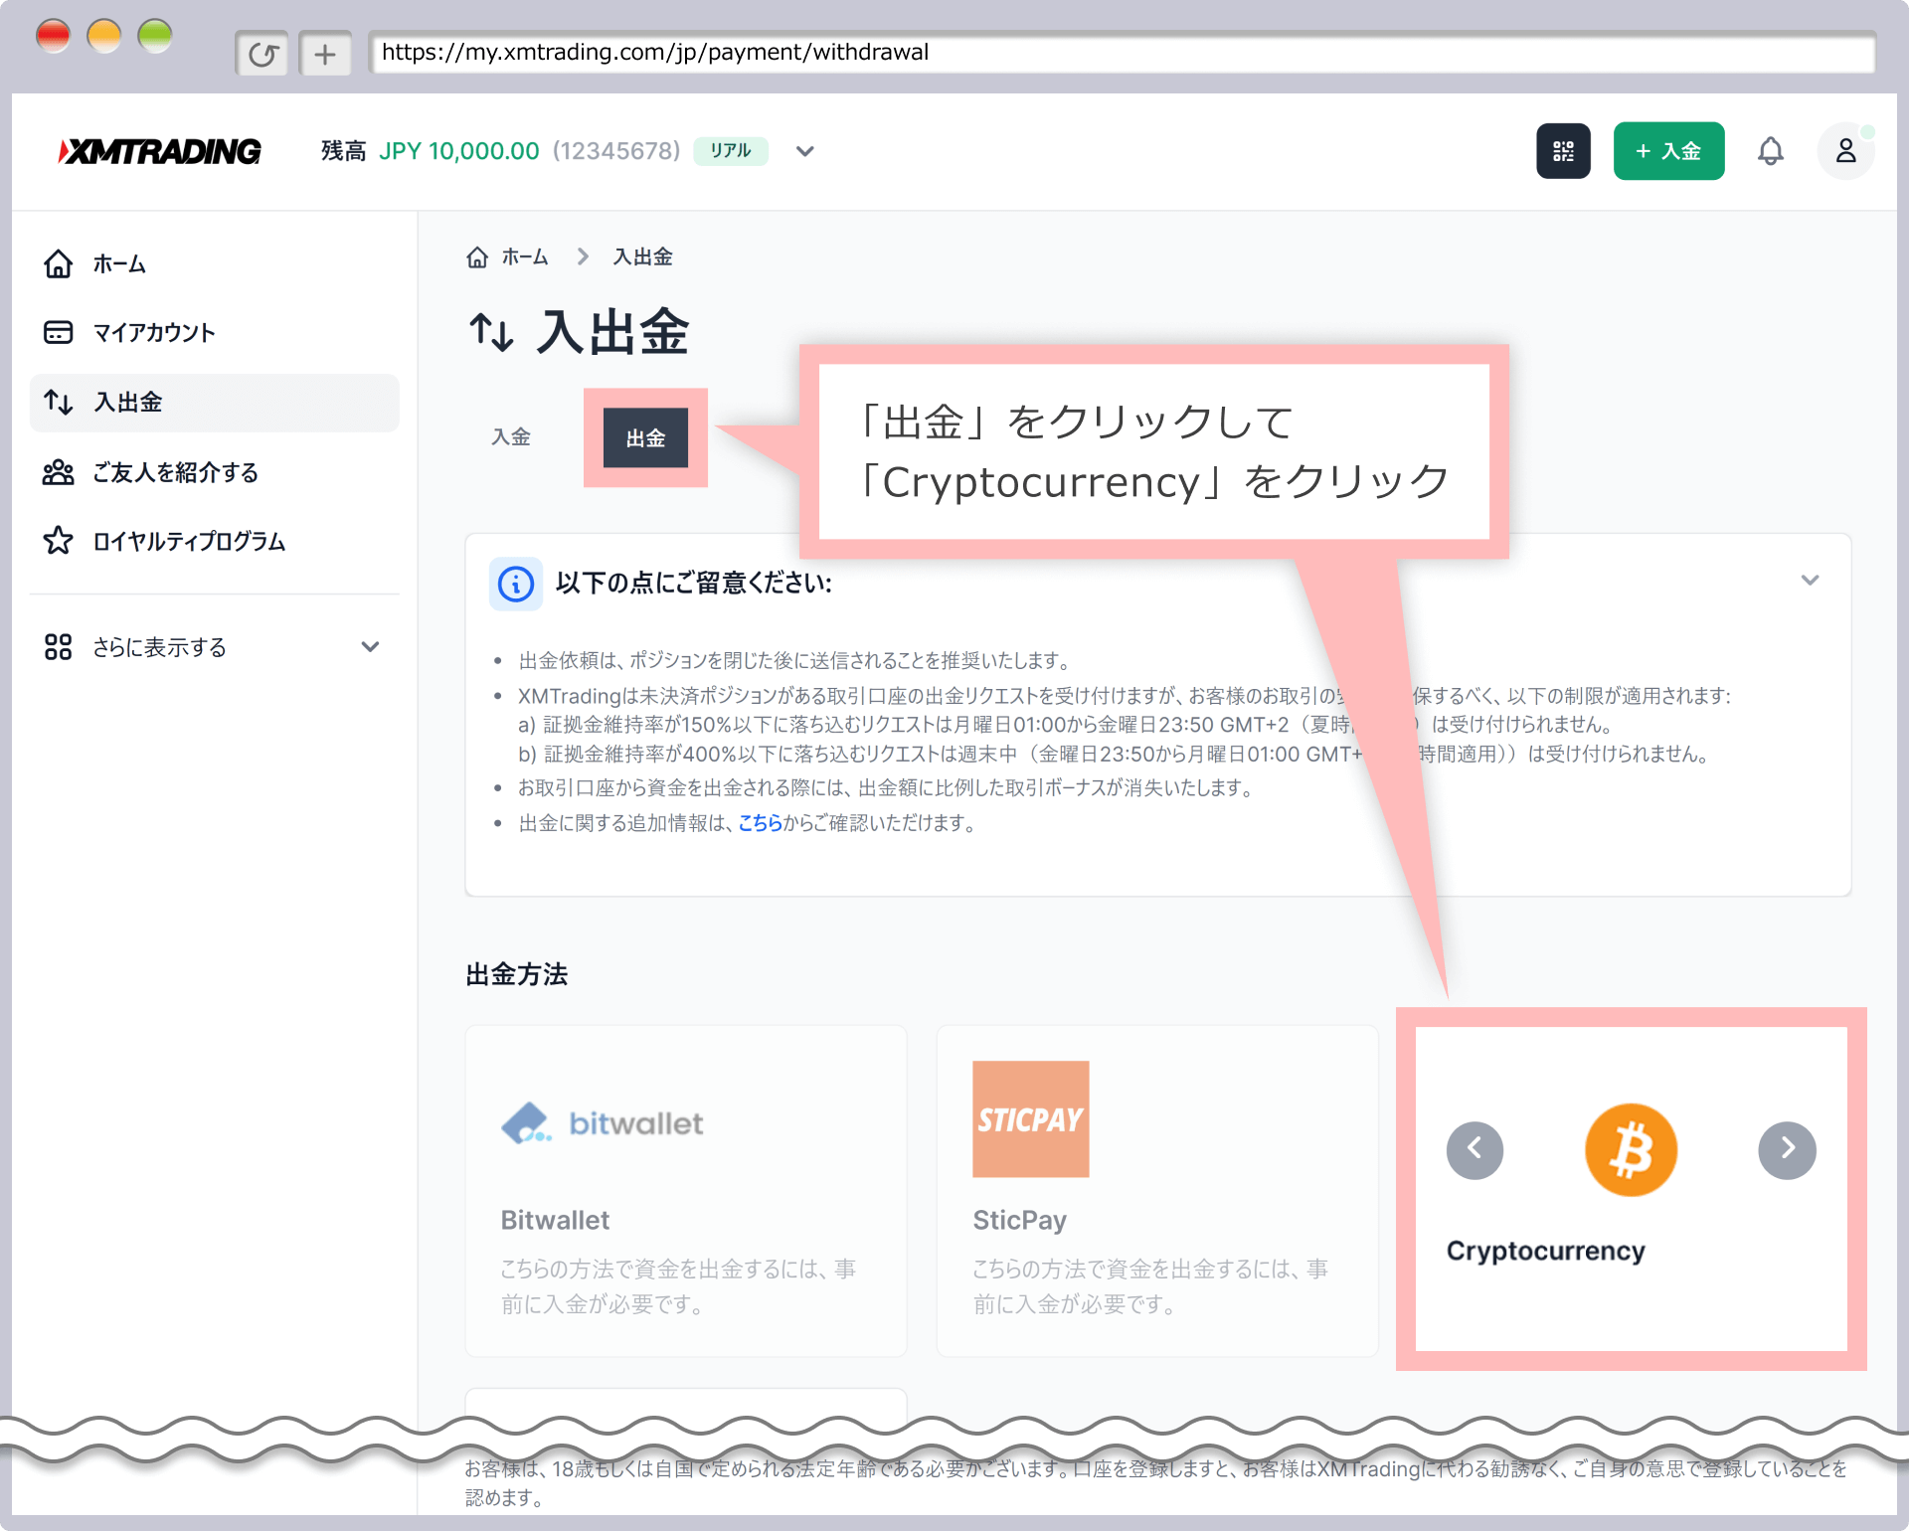Click the XMTrading logo

(x=160, y=151)
